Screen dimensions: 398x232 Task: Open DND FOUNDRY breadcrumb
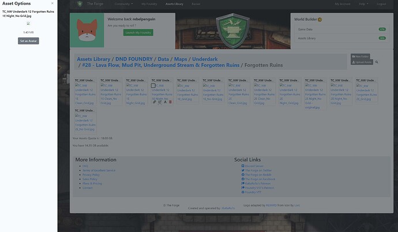pyautogui.click(x=134, y=59)
